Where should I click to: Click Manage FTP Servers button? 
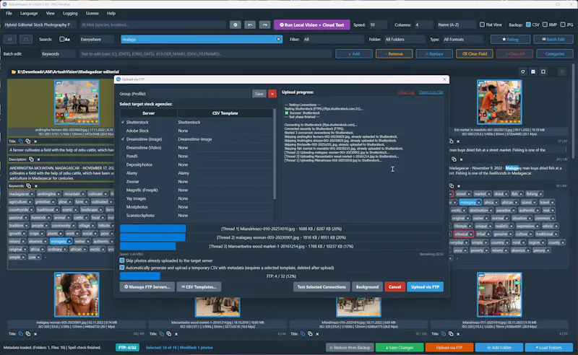[x=147, y=287]
